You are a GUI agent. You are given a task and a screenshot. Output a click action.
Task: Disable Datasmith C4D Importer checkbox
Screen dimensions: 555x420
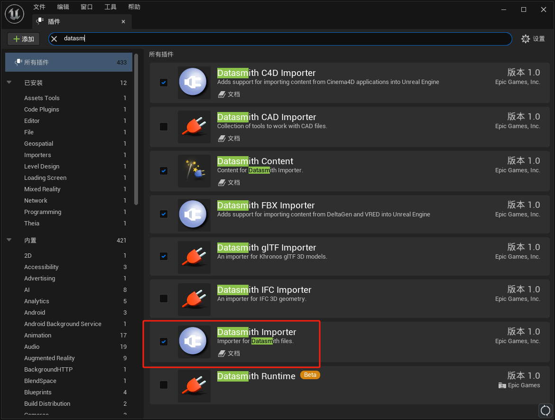point(164,83)
